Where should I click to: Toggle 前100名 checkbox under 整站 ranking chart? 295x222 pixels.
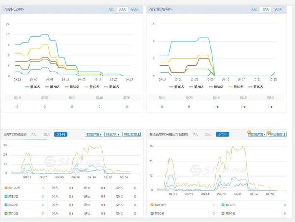pos(152,205)
